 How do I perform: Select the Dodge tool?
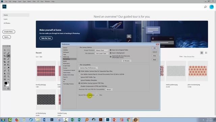[8, 68]
